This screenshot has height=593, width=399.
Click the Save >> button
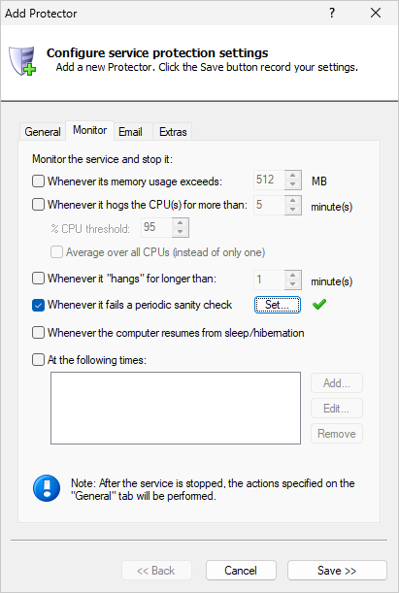tap(337, 571)
